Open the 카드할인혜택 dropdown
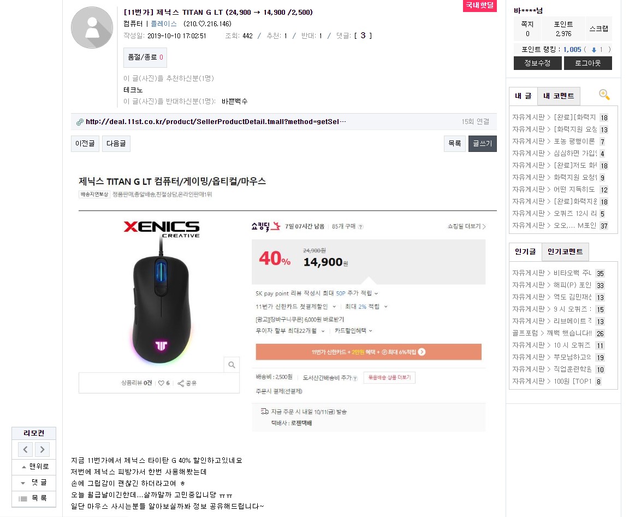 tap(370, 331)
